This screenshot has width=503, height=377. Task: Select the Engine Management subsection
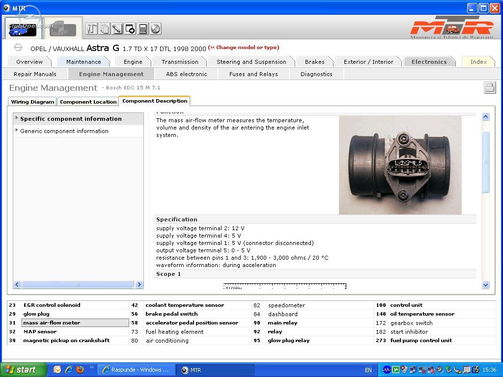click(111, 74)
